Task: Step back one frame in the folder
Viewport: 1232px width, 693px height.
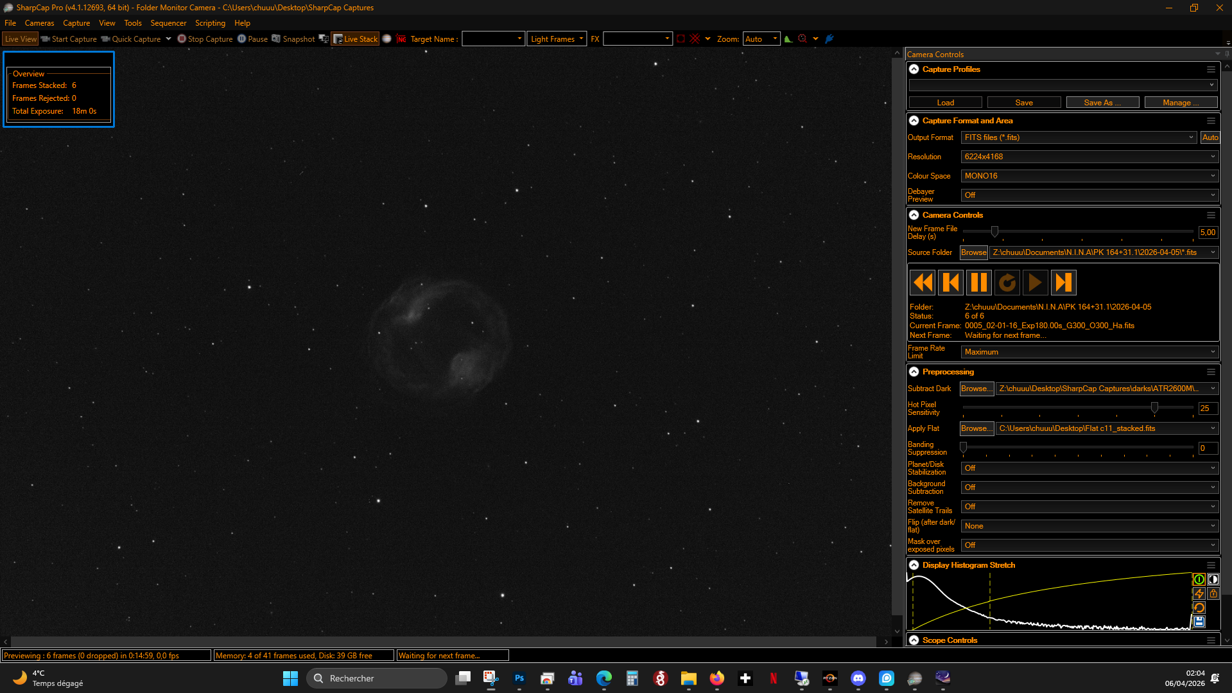Action: click(951, 283)
